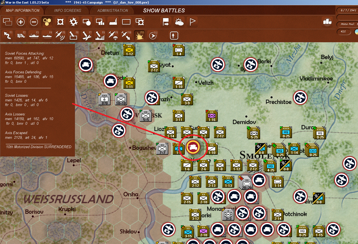Click the Orsha city label
The width and height of the screenshot is (358, 244).
(131, 194)
